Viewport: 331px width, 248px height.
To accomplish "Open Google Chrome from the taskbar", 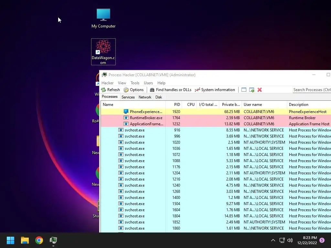I will pyautogui.click(x=39, y=240).
